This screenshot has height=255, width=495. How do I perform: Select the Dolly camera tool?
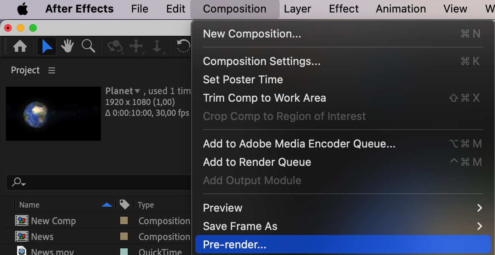(157, 46)
